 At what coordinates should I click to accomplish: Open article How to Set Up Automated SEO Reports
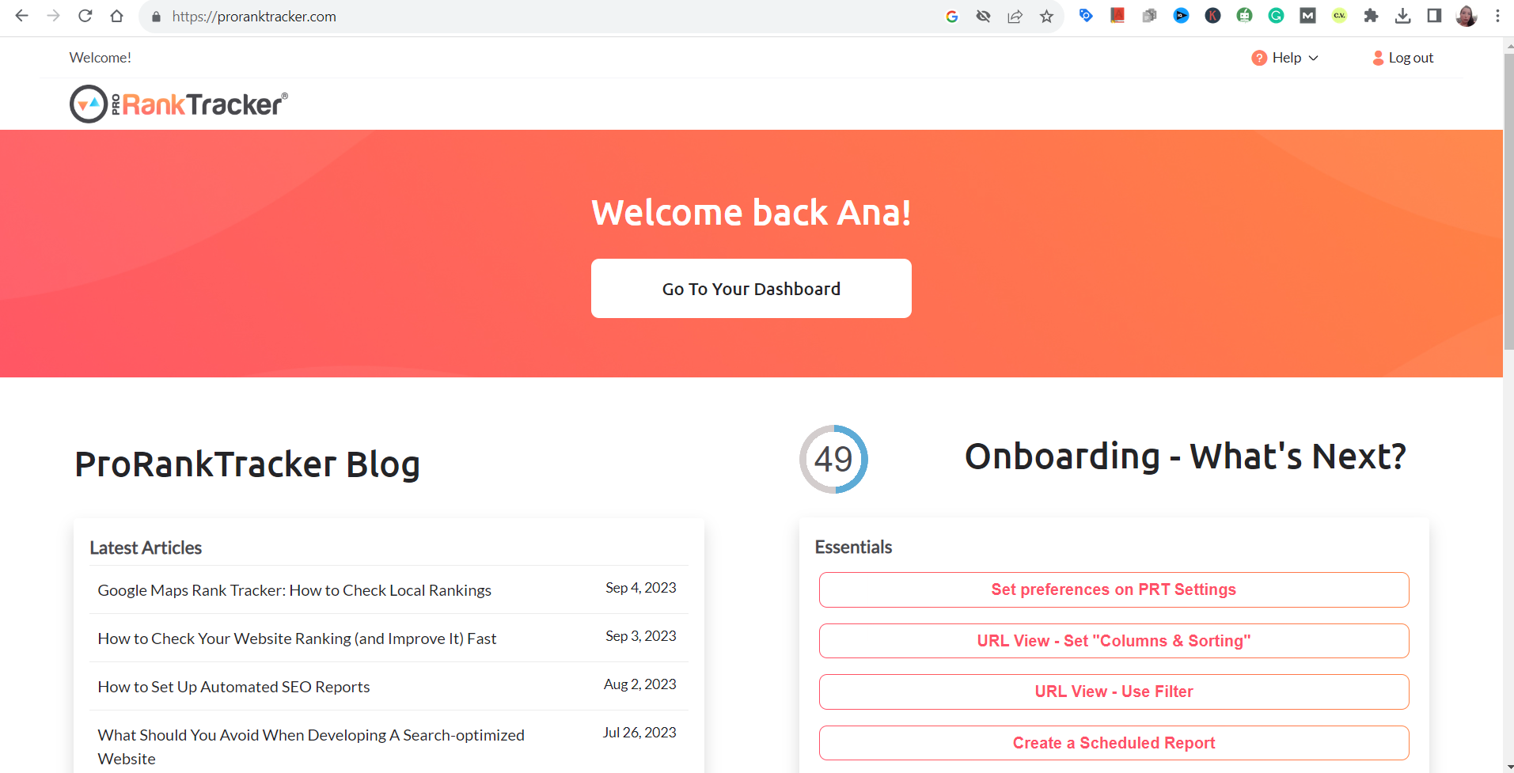(x=233, y=687)
